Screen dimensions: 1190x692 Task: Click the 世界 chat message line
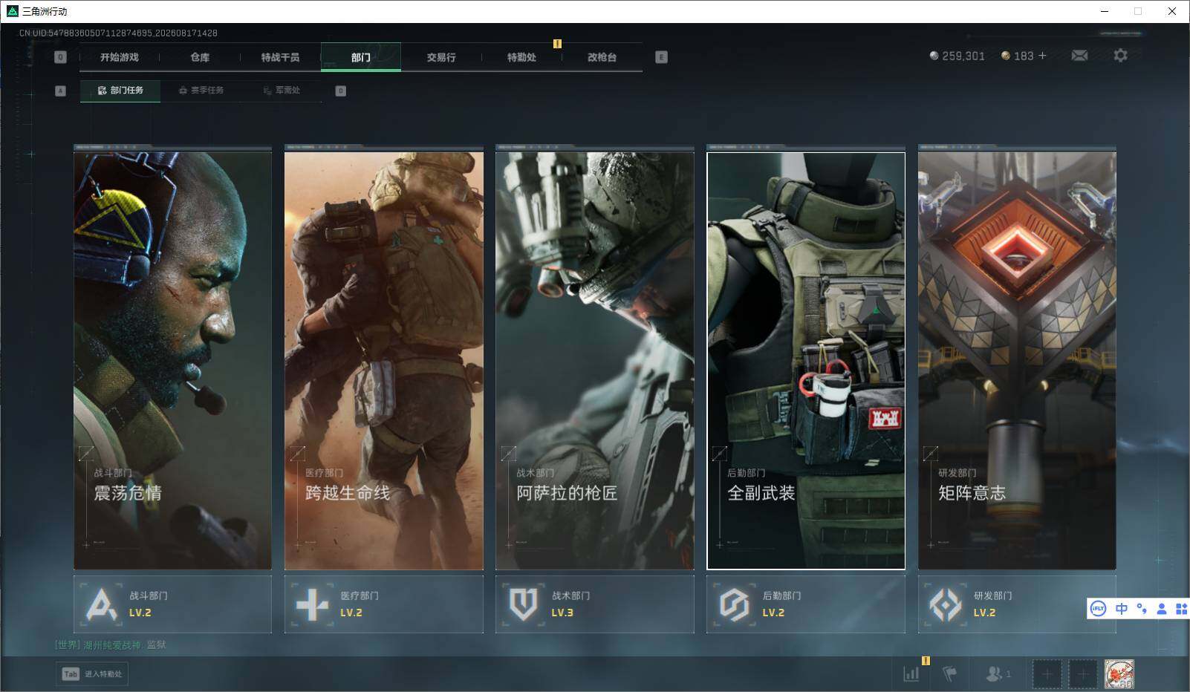point(110,644)
